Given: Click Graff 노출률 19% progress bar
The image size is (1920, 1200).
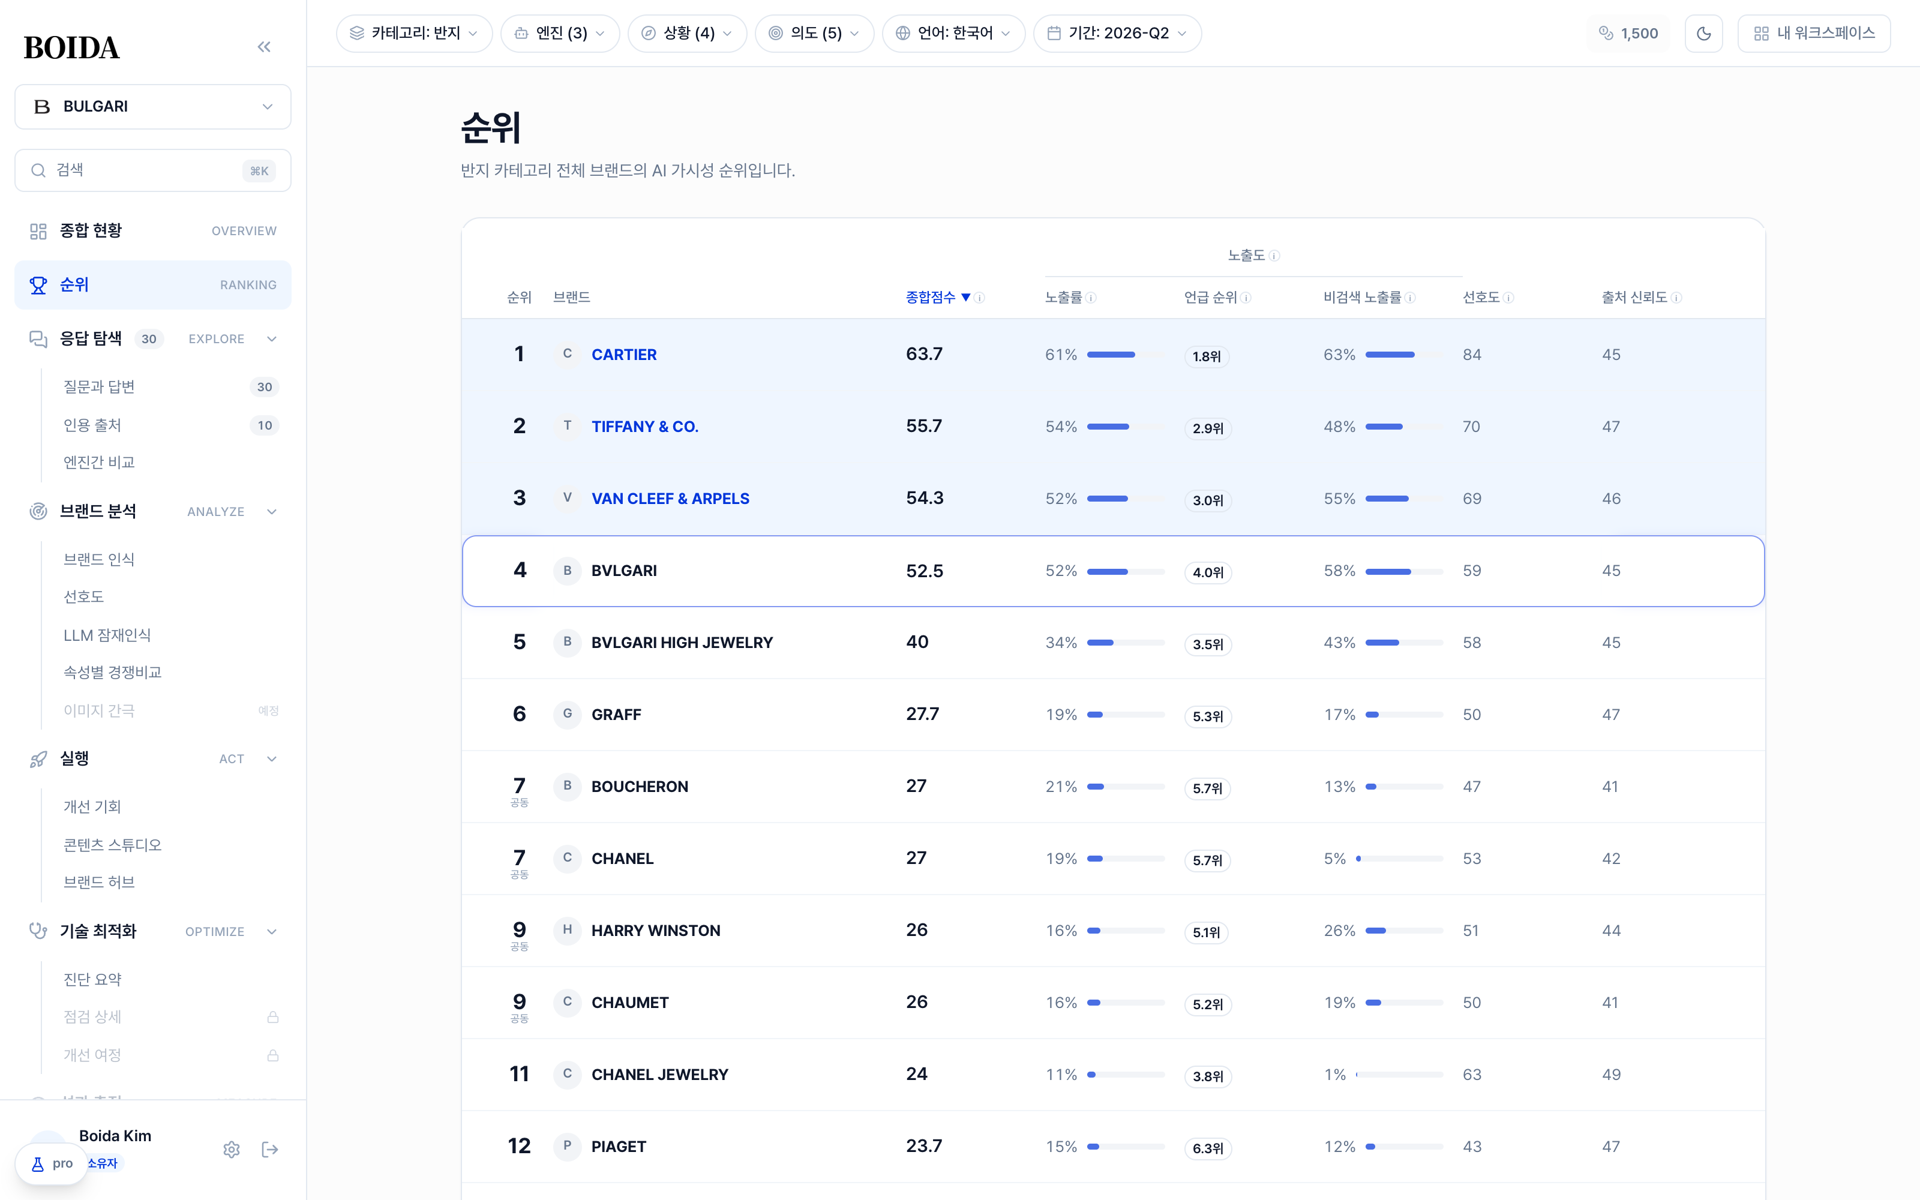Looking at the screenshot, I should point(1125,715).
